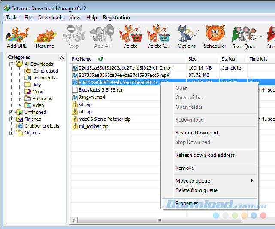Image resolution: width=275 pixels, height=229 pixels.
Task: Collapse the All Downloads tree node
Action: coord(12,64)
